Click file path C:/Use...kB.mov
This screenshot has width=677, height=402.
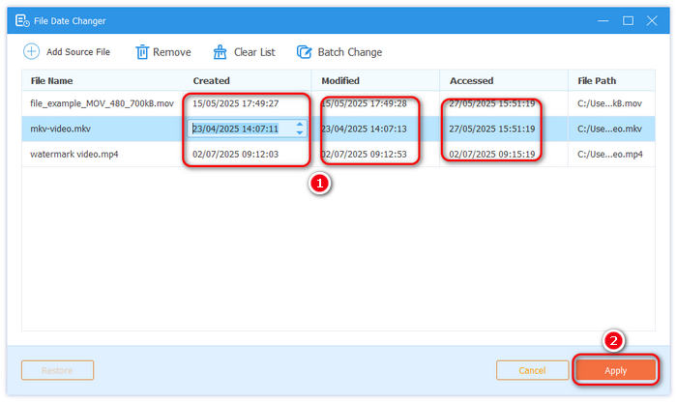coord(609,103)
